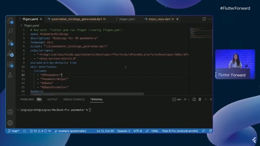Click the terminal prompt input area
The image size is (260, 146).
pos(90,110)
